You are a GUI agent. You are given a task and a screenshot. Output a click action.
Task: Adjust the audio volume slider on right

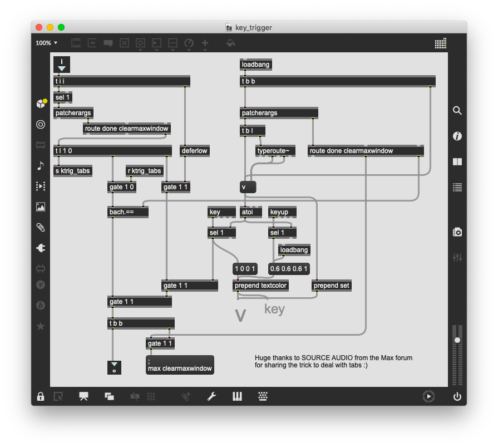(457, 340)
